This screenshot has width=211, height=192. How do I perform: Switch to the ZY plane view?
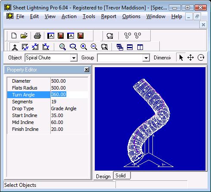coord(46,46)
